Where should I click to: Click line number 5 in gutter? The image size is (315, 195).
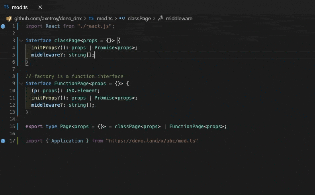coord(14,55)
